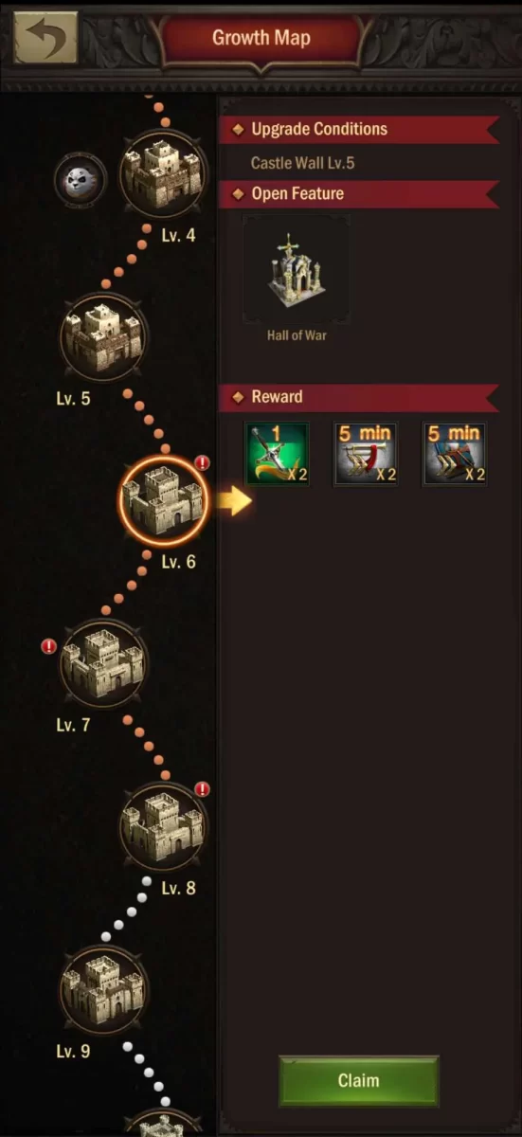
Task: Select the Lv. 9 castle node
Action: coord(102,989)
